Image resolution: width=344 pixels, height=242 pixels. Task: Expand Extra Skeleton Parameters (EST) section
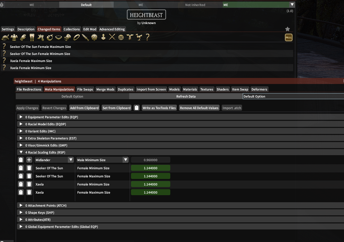(x=181, y=138)
